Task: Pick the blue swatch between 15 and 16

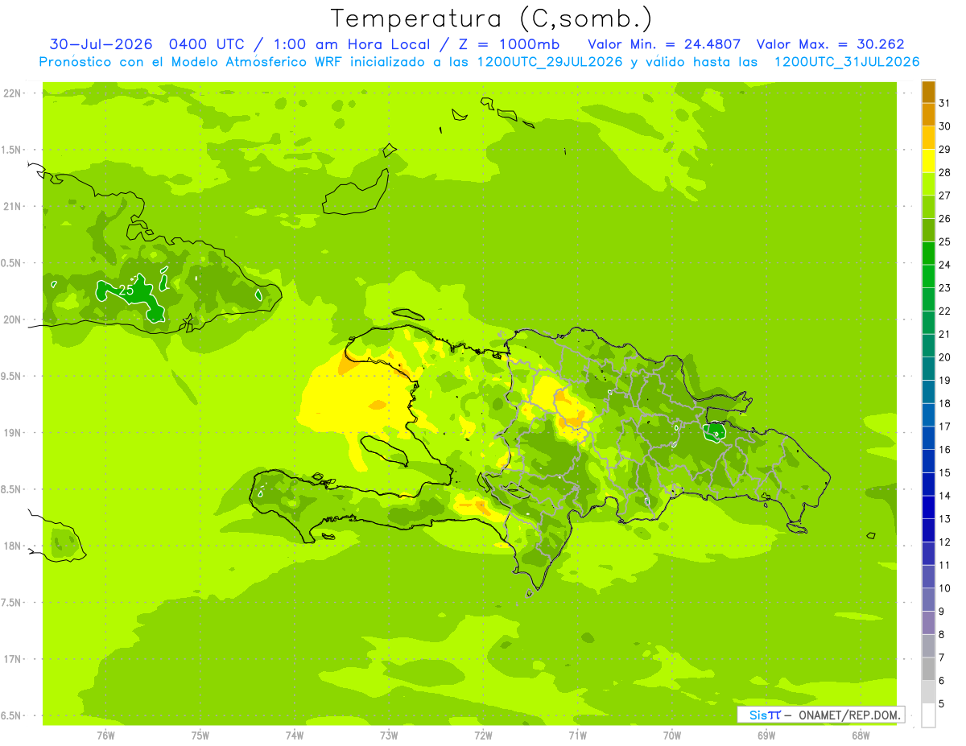Action: pos(928,461)
